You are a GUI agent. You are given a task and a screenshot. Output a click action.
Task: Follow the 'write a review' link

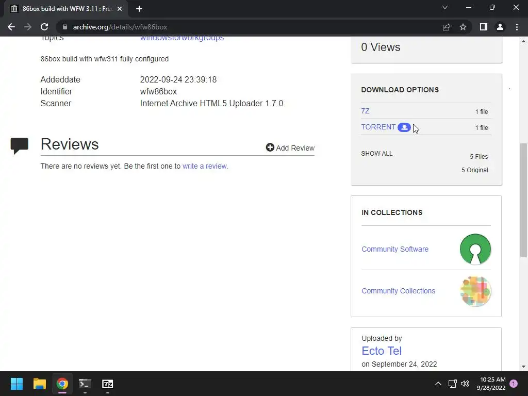pos(205,166)
